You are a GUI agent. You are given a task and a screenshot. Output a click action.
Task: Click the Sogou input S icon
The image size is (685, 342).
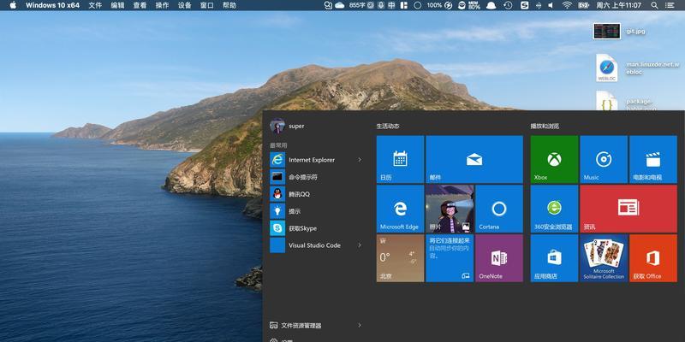tap(524, 5)
